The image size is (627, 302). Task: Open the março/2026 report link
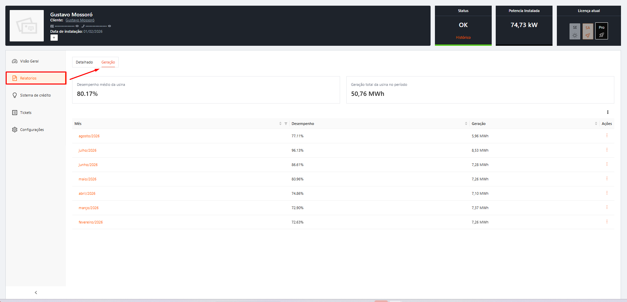tap(89, 208)
